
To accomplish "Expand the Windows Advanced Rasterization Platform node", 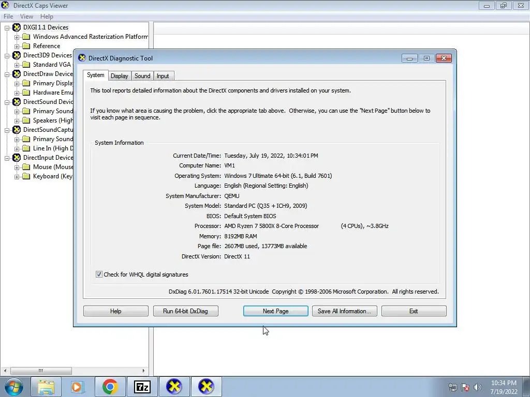I will (x=17, y=37).
